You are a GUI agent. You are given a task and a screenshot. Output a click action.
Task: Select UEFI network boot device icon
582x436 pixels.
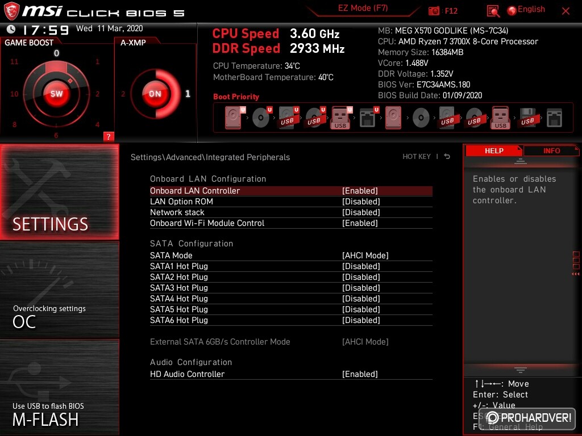(x=368, y=118)
